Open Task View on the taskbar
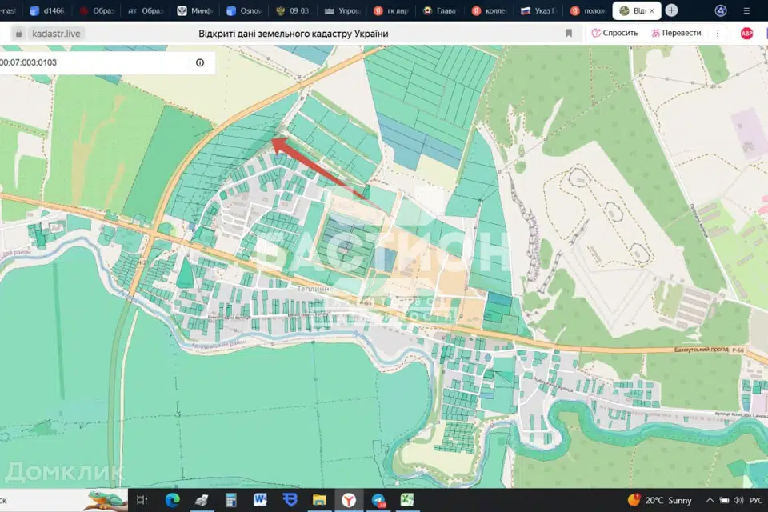 coord(142,500)
